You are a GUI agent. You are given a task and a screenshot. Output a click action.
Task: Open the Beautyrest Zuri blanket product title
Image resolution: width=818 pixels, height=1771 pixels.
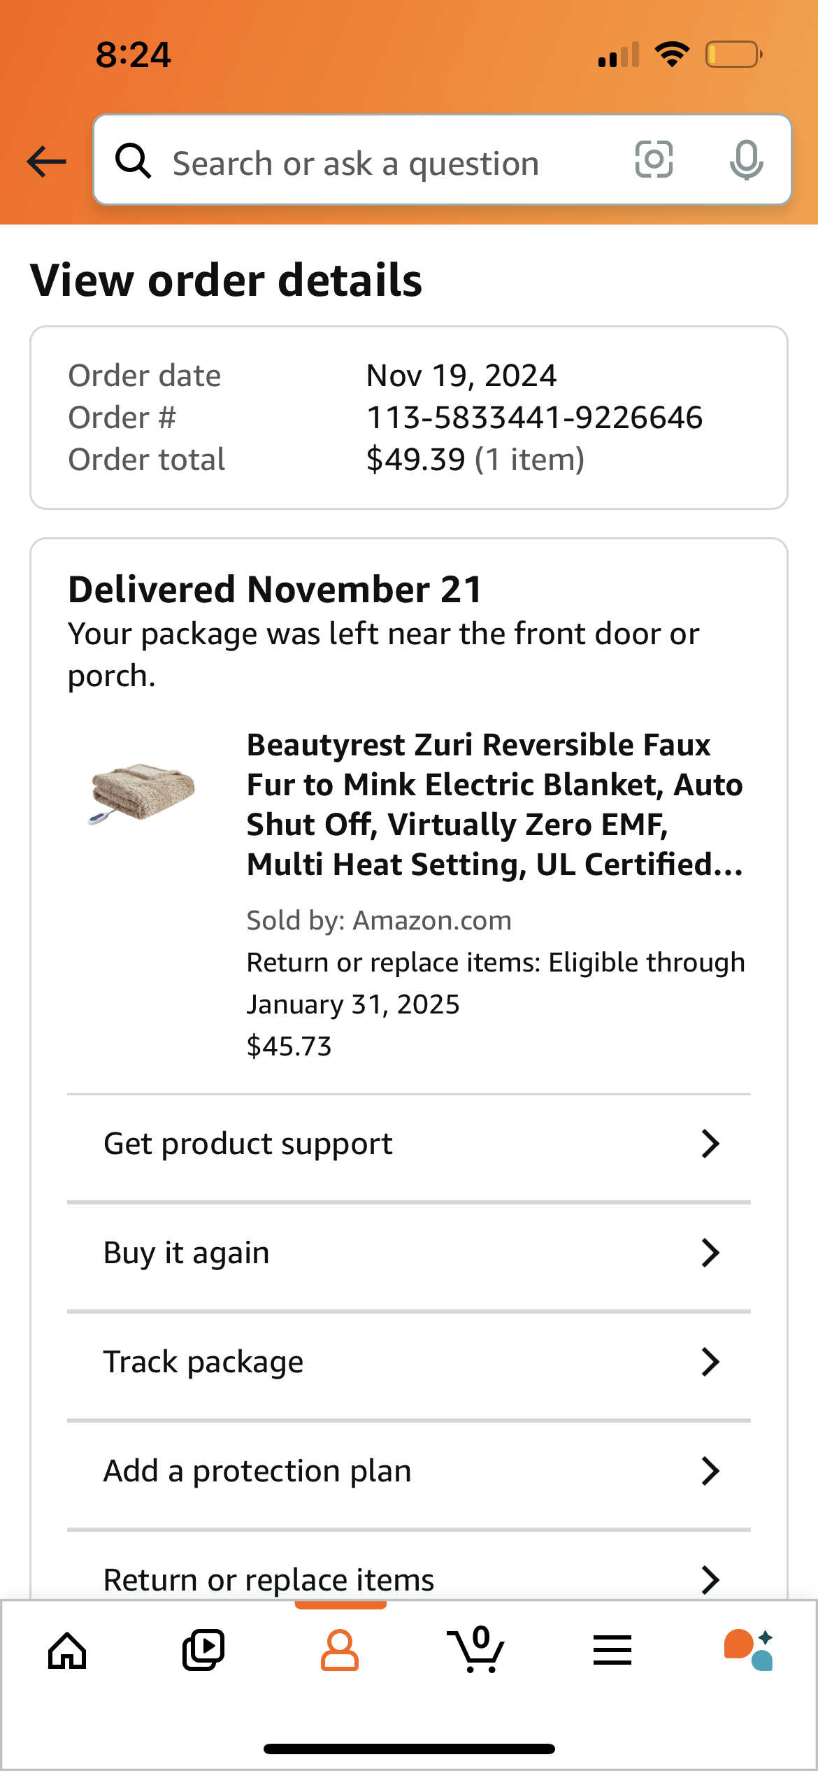(495, 804)
